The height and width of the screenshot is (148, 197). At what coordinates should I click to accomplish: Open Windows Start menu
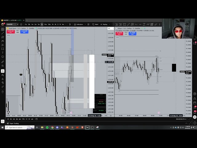2,127
